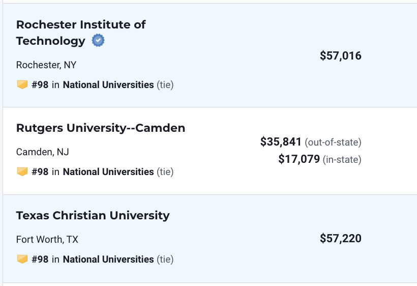The height and width of the screenshot is (286, 417).
Task: Select National Universities link under Texas Christian
Action: (x=108, y=260)
